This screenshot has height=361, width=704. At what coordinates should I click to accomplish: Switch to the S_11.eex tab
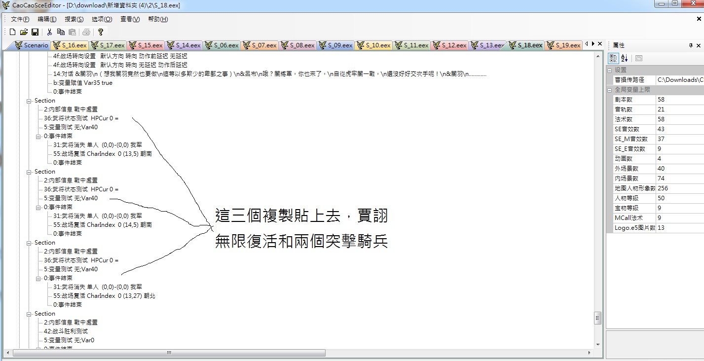point(411,45)
